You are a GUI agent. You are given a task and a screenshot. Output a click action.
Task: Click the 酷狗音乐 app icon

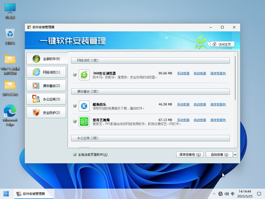pyautogui.click(x=84, y=106)
